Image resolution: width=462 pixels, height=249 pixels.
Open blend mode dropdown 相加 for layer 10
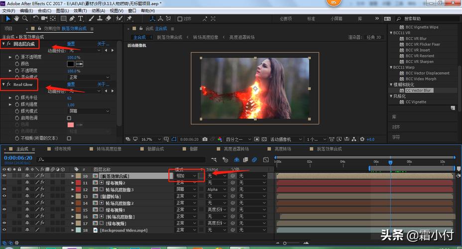tap(186, 176)
